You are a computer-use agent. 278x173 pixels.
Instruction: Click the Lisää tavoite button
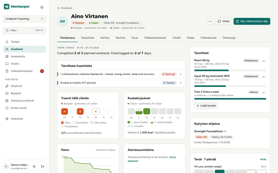(206, 105)
